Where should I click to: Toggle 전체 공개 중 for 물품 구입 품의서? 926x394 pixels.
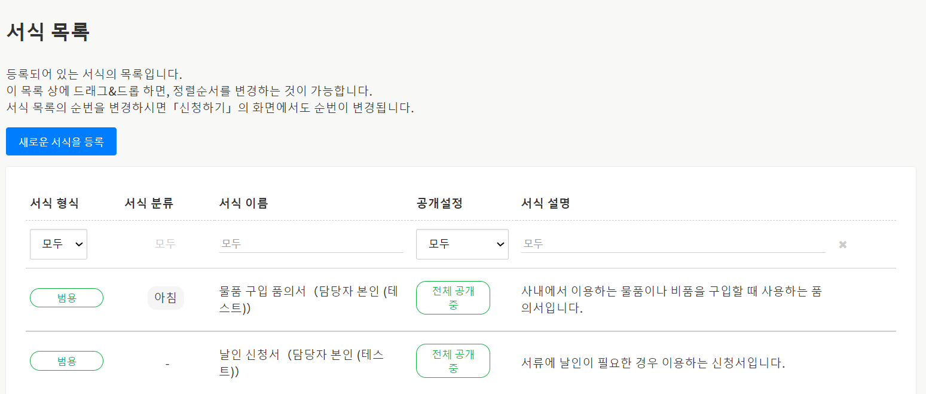pyautogui.click(x=453, y=298)
